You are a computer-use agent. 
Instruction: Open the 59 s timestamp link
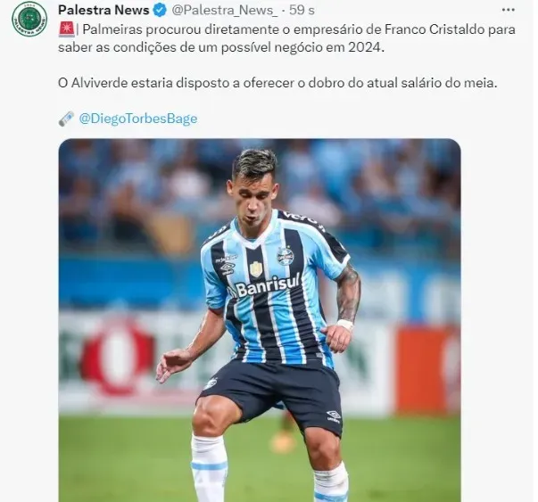point(302,11)
